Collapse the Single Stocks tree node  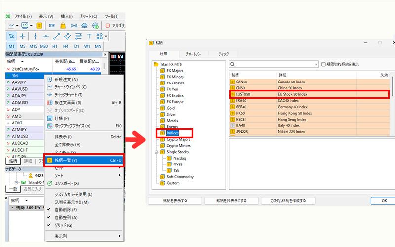coord(155,152)
